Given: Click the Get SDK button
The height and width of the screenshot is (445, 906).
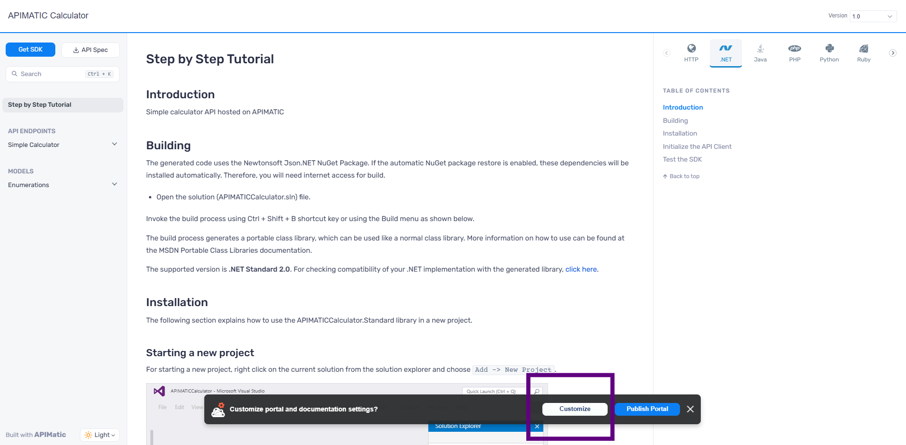Looking at the screenshot, I should click(x=30, y=50).
